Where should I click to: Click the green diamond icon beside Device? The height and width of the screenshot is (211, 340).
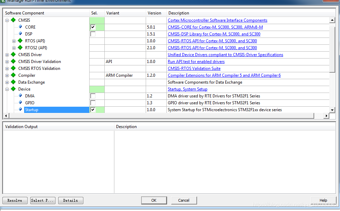[13, 89]
